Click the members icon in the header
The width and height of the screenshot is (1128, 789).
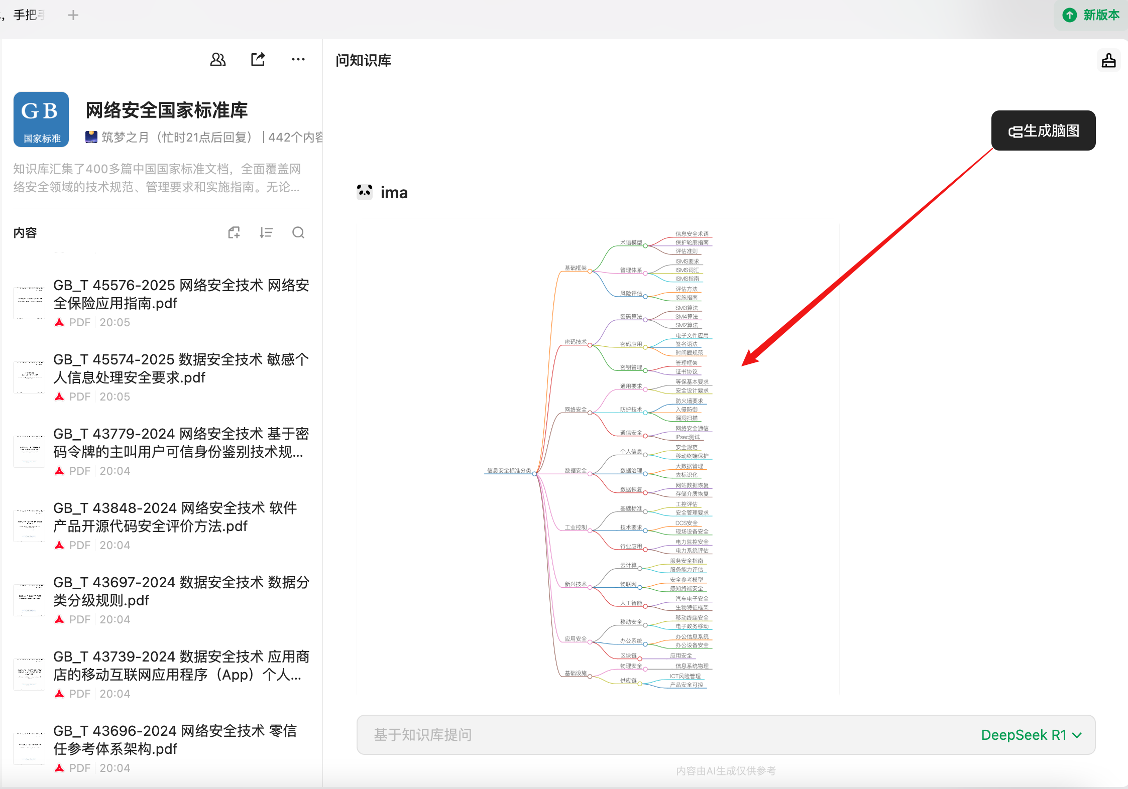[217, 60]
